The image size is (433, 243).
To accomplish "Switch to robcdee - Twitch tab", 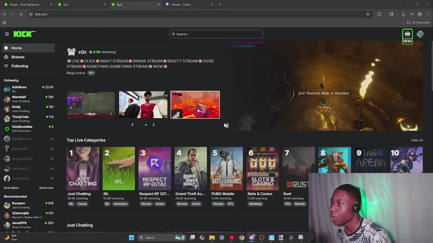I will pyautogui.click(x=189, y=5).
